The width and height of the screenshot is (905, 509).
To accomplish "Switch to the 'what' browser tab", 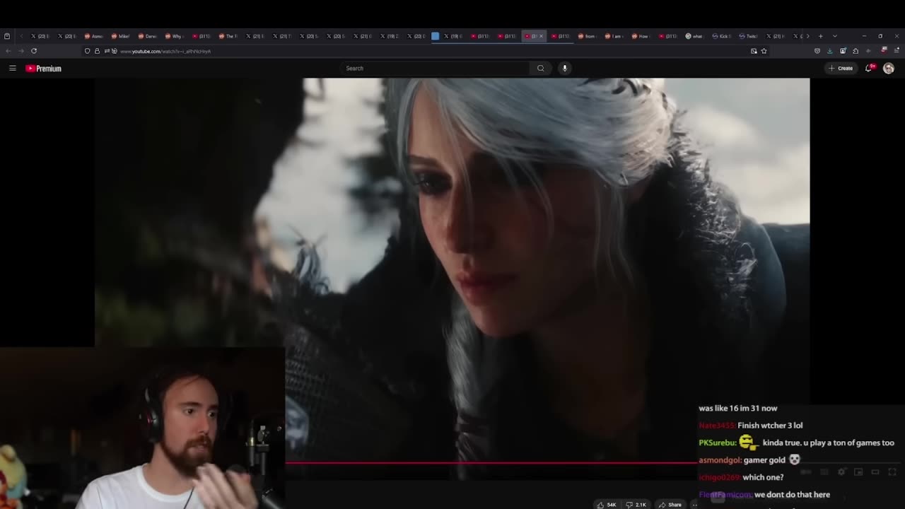I will pos(694,36).
